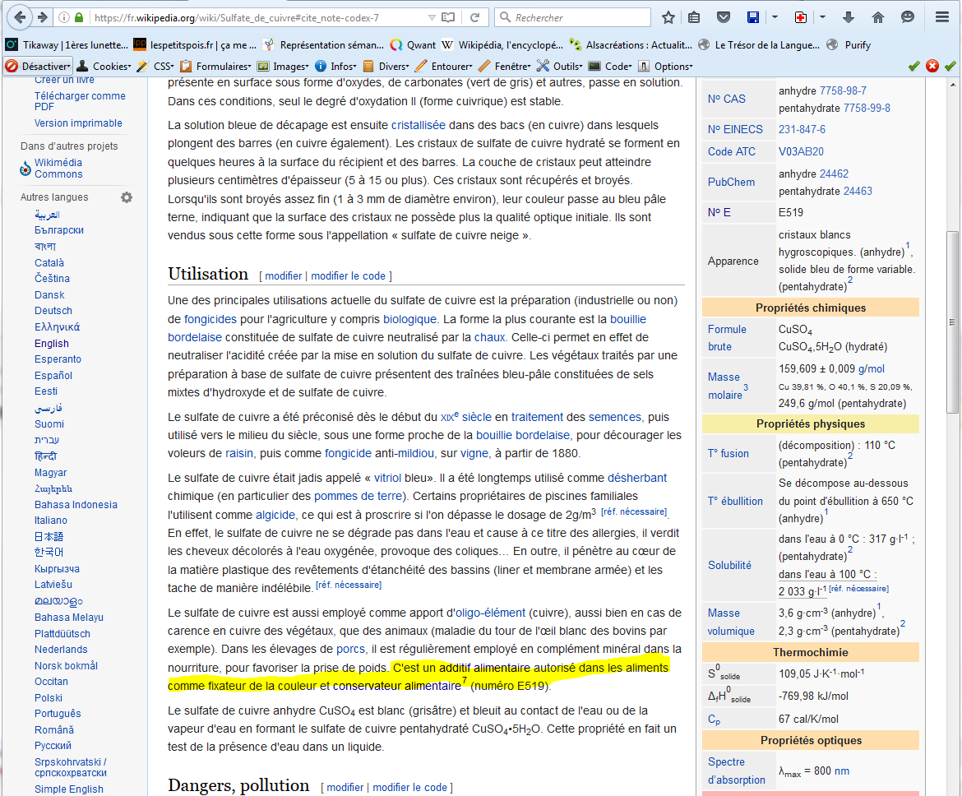Image resolution: width=962 pixels, height=796 pixels.
Task: Click the site info icon in address bar
Action: tap(64, 17)
